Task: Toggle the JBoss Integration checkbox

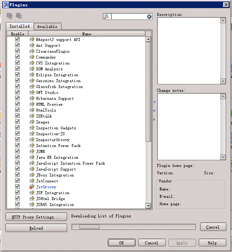Action: 17,175
